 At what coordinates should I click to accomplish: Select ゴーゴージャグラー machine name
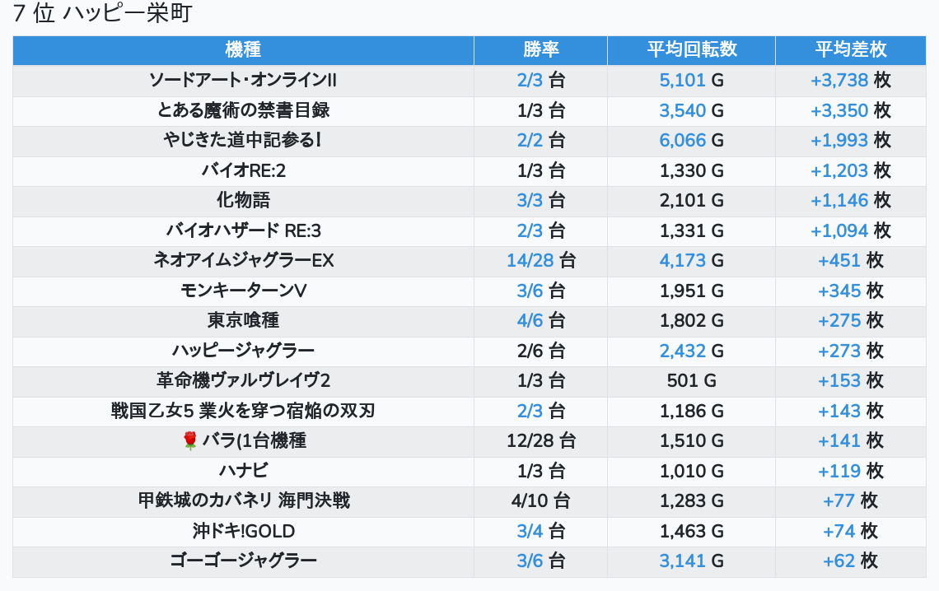point(243,561)
